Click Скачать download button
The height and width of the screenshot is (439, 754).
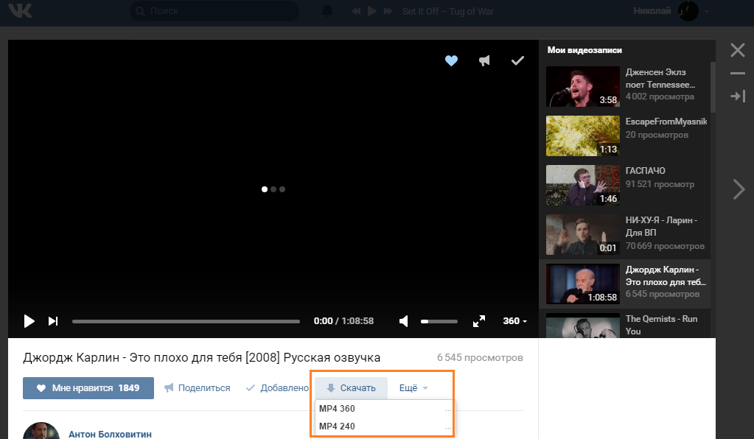click(x=351, y=388)
